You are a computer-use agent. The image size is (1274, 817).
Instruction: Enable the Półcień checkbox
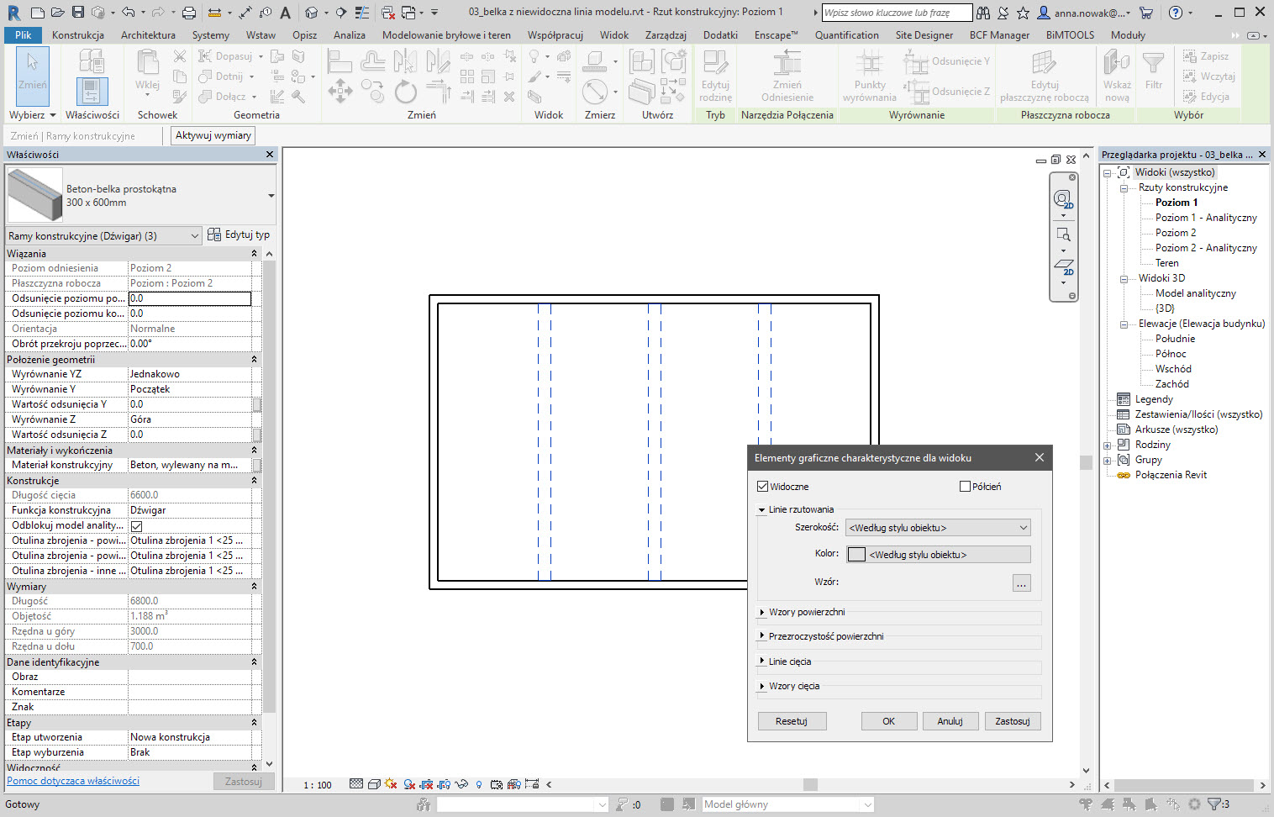[x=966, y=487]
